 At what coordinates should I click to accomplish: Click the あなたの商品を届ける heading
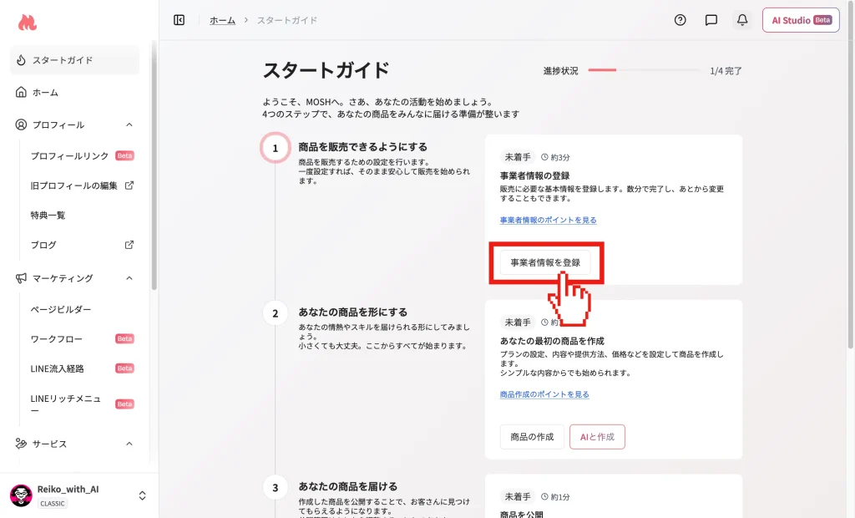(x=348, y=486)
